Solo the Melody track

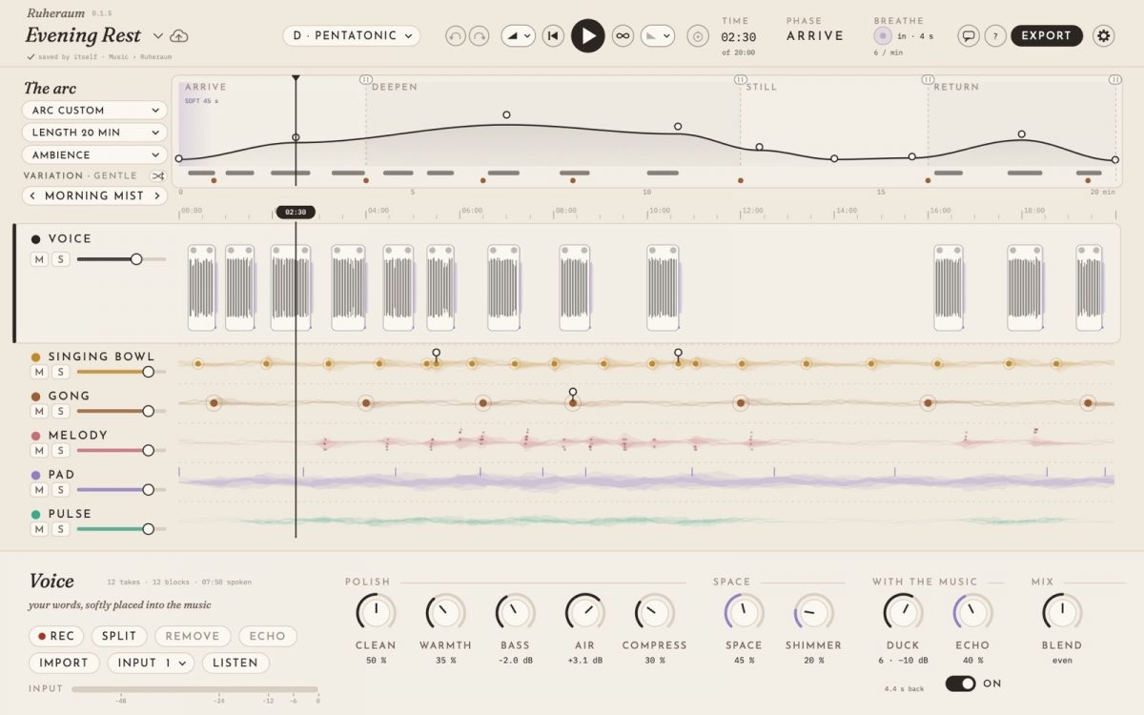(60, 450)
